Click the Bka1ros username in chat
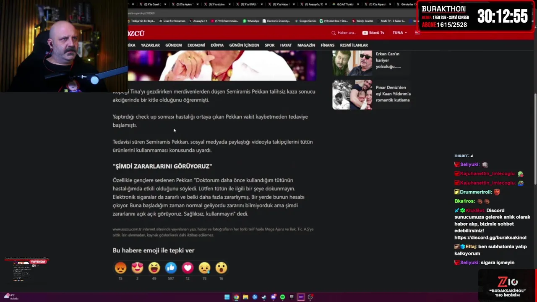 pos(464,201)
